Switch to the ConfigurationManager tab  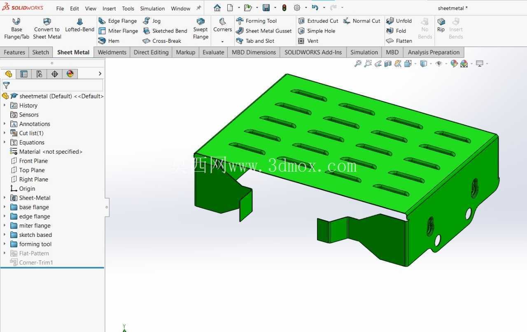(39, 74)
